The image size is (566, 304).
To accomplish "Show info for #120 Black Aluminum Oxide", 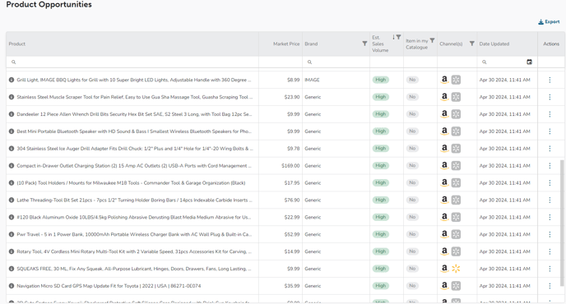I will [x=12, y=217].
